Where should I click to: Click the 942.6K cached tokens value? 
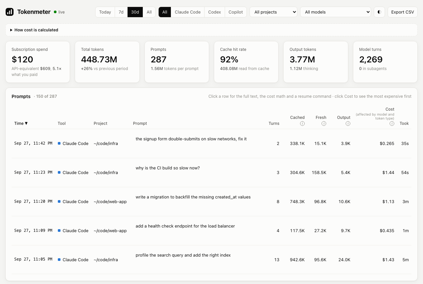pyautogui.click(x=297, y=260)
